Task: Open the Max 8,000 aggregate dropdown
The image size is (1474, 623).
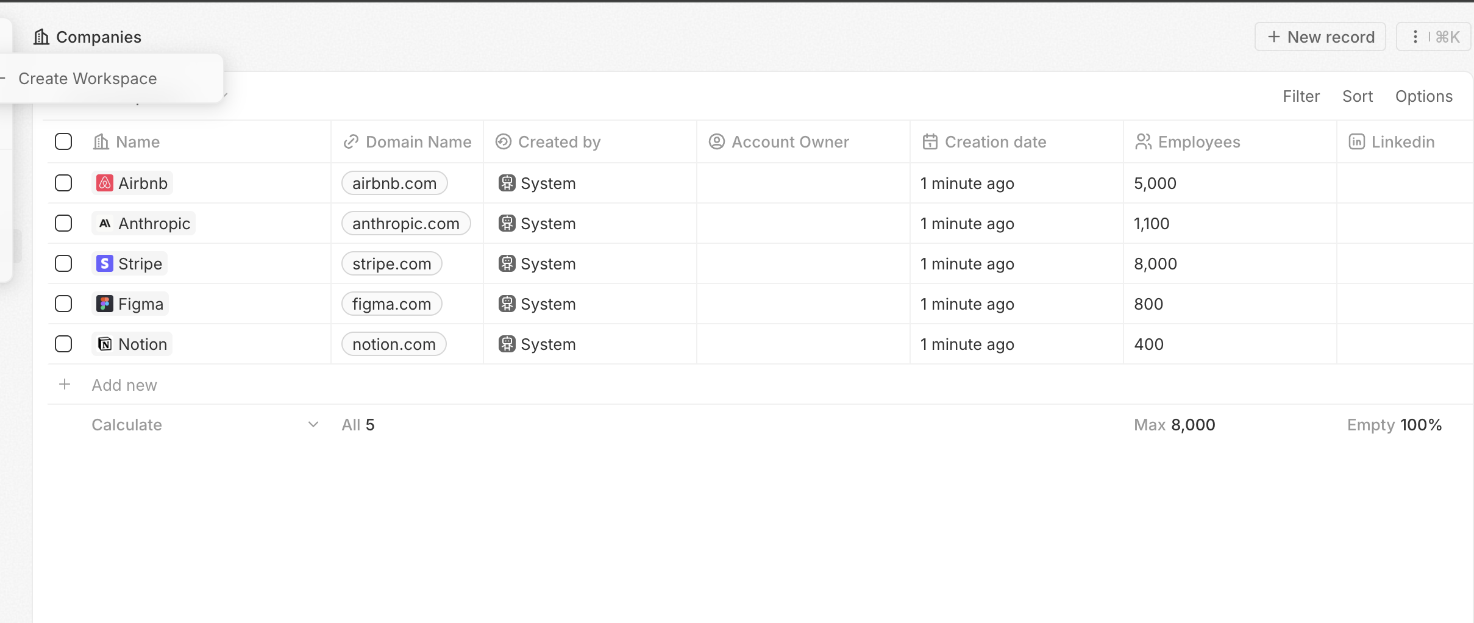Action: pos(1174,425)
